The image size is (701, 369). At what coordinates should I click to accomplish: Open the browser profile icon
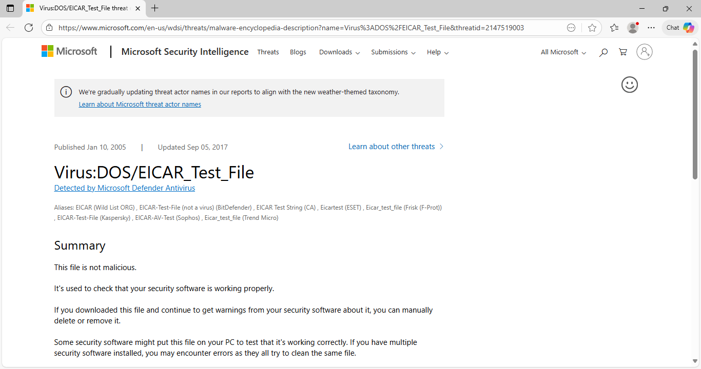point(633,28)
